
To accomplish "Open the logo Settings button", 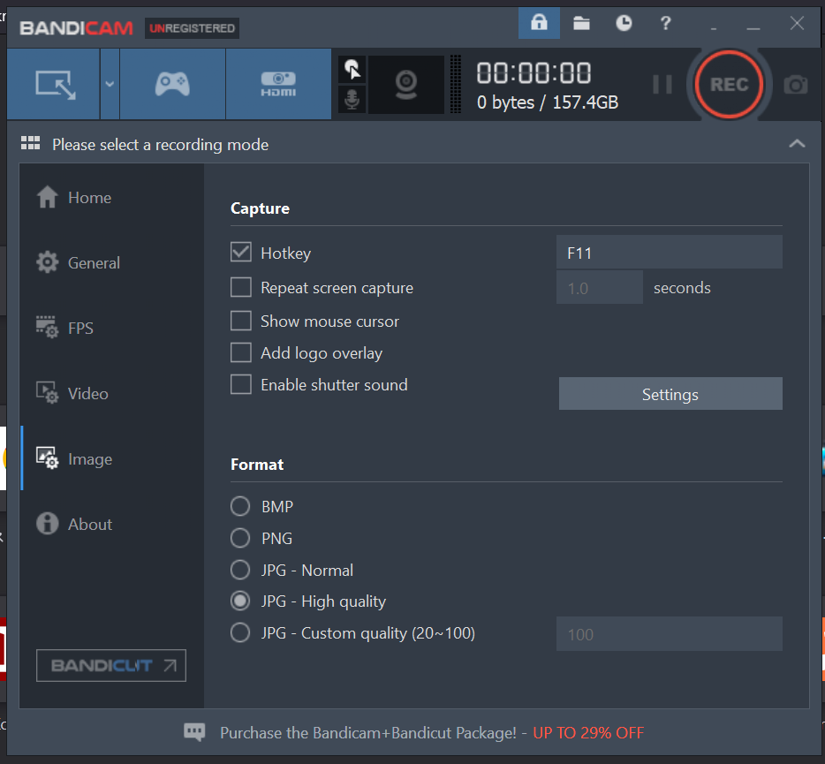I will pos(670,394).
